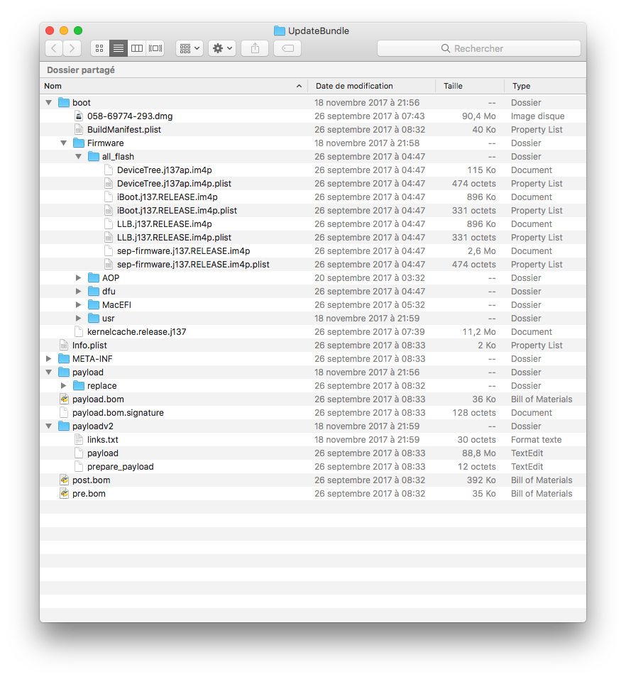The width and height of the screenshot is (626, 679).
Task: Sort by Date de modification column
Action: click(x=354, y=86)
